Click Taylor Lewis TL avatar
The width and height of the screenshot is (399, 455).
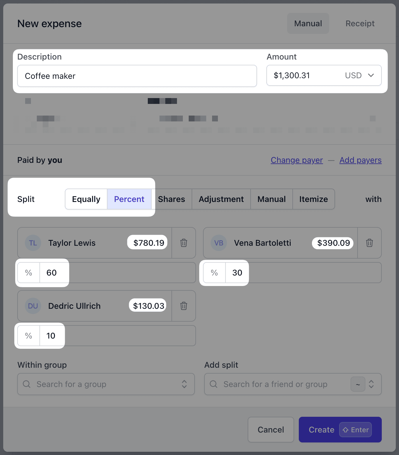point(33,243)
